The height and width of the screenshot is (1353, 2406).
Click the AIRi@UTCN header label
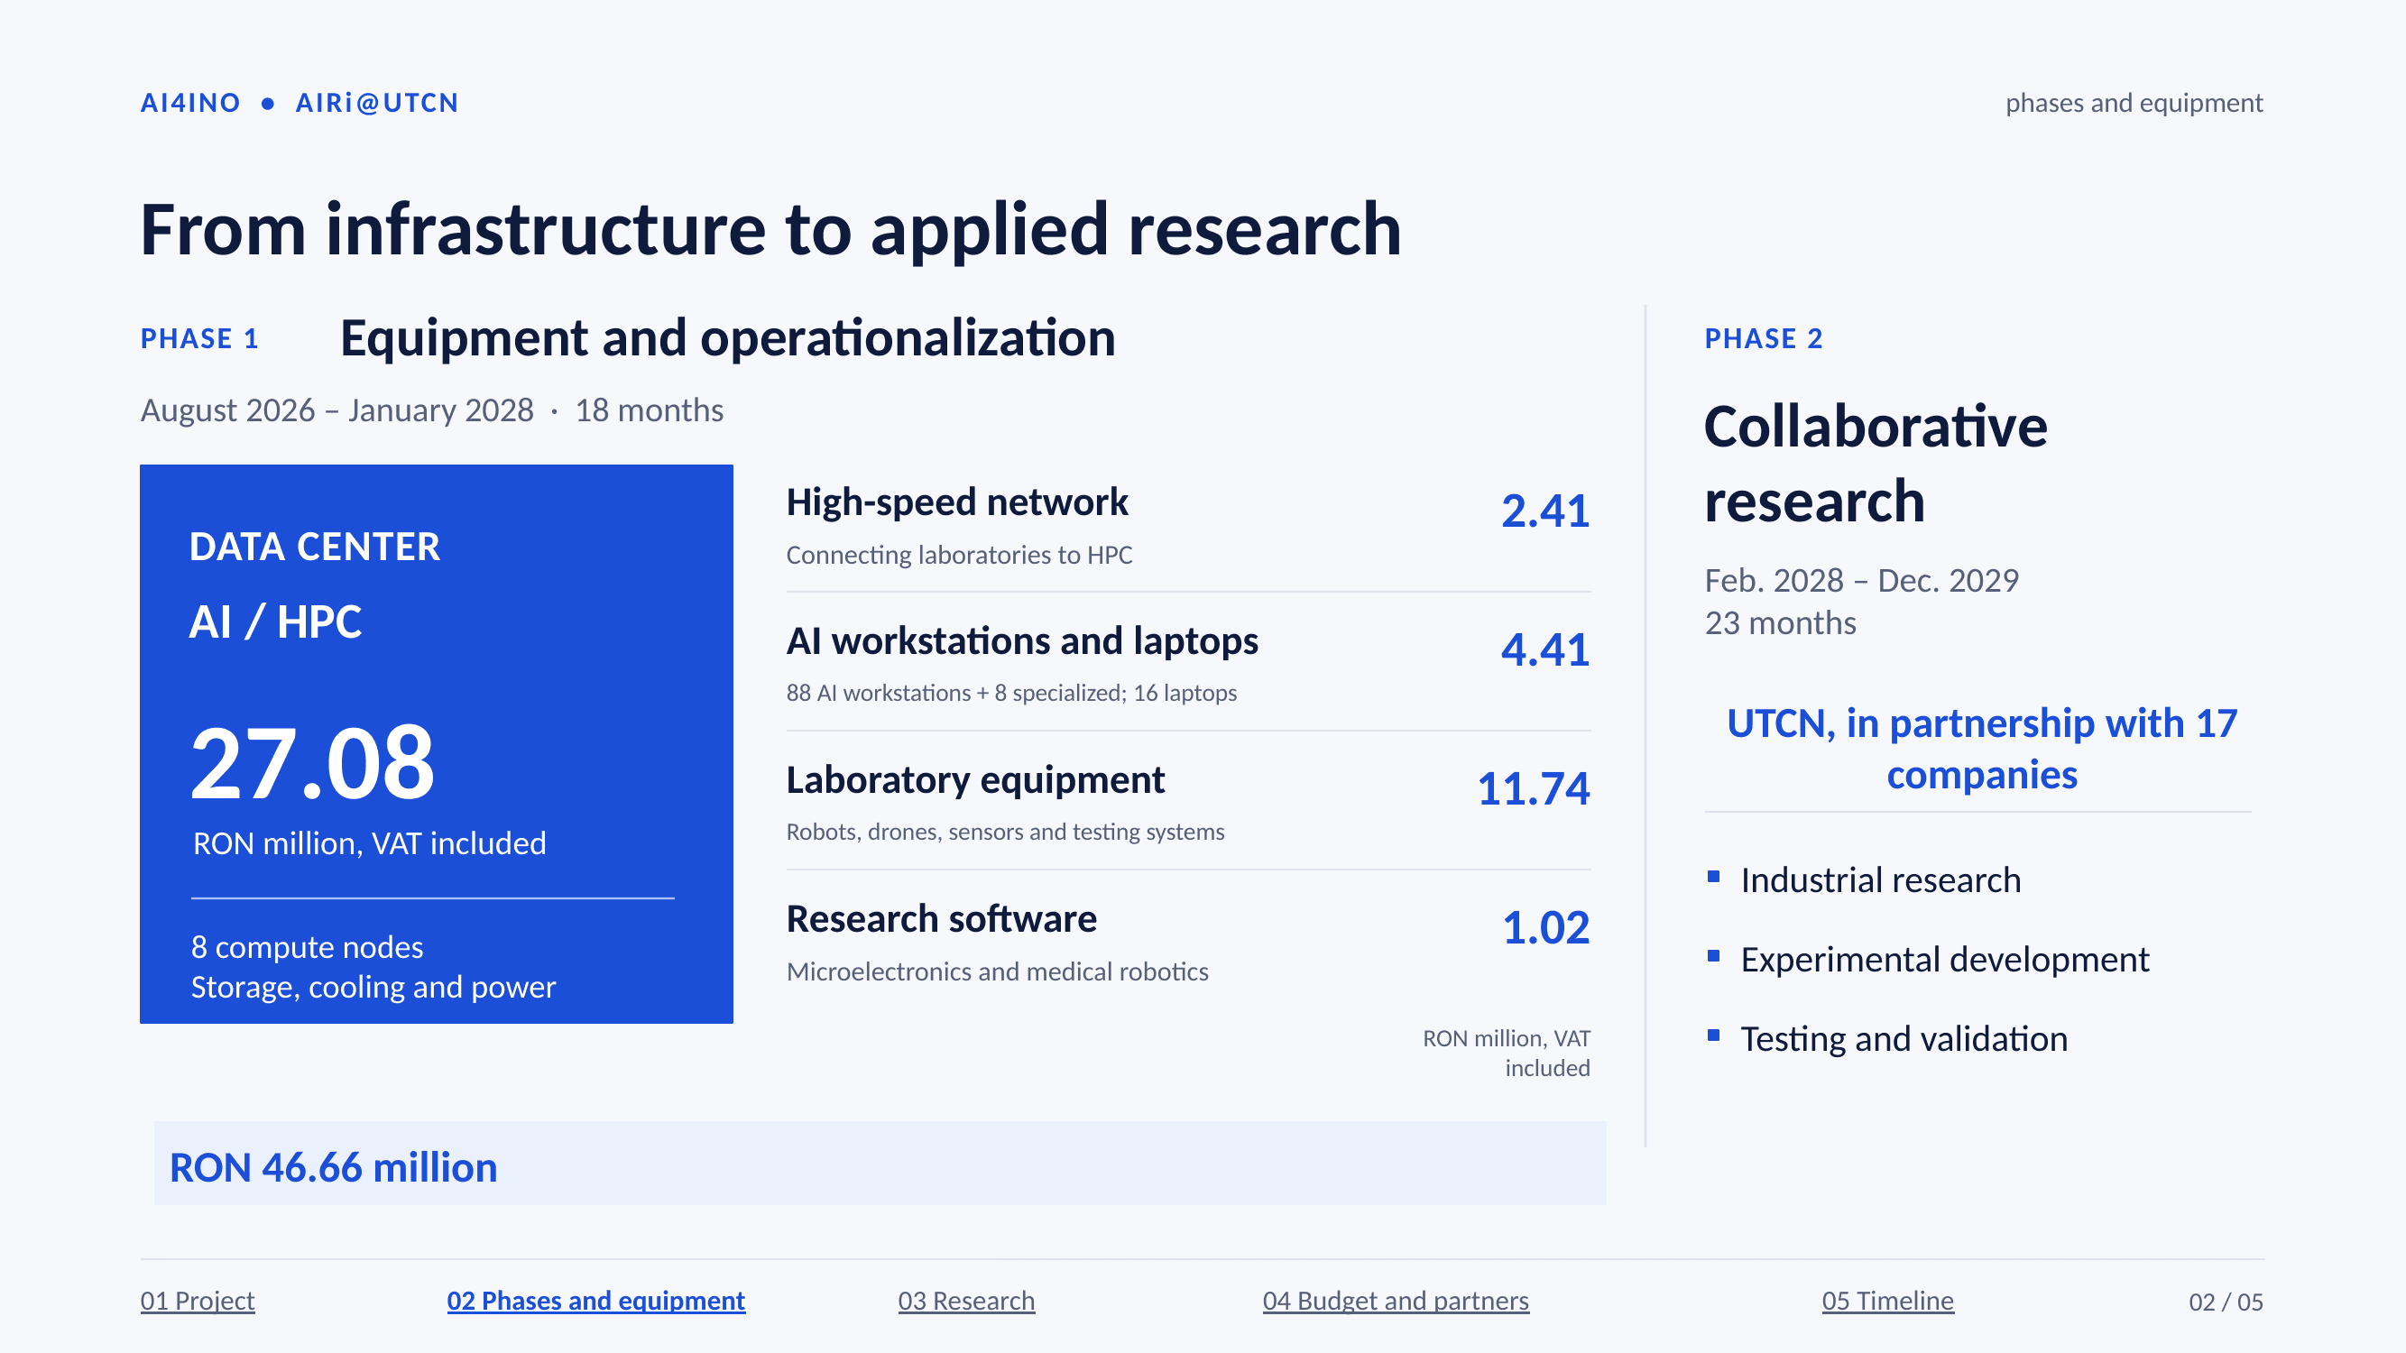pyautogui.click(x=376, y=103)
